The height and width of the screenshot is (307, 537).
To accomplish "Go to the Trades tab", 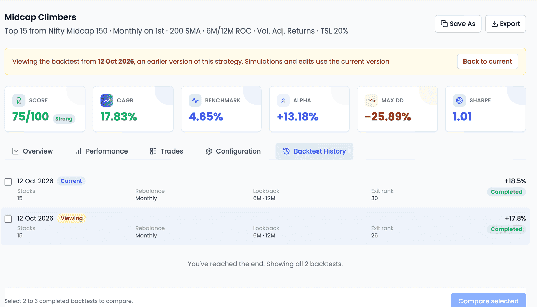I will coord(166,151).
